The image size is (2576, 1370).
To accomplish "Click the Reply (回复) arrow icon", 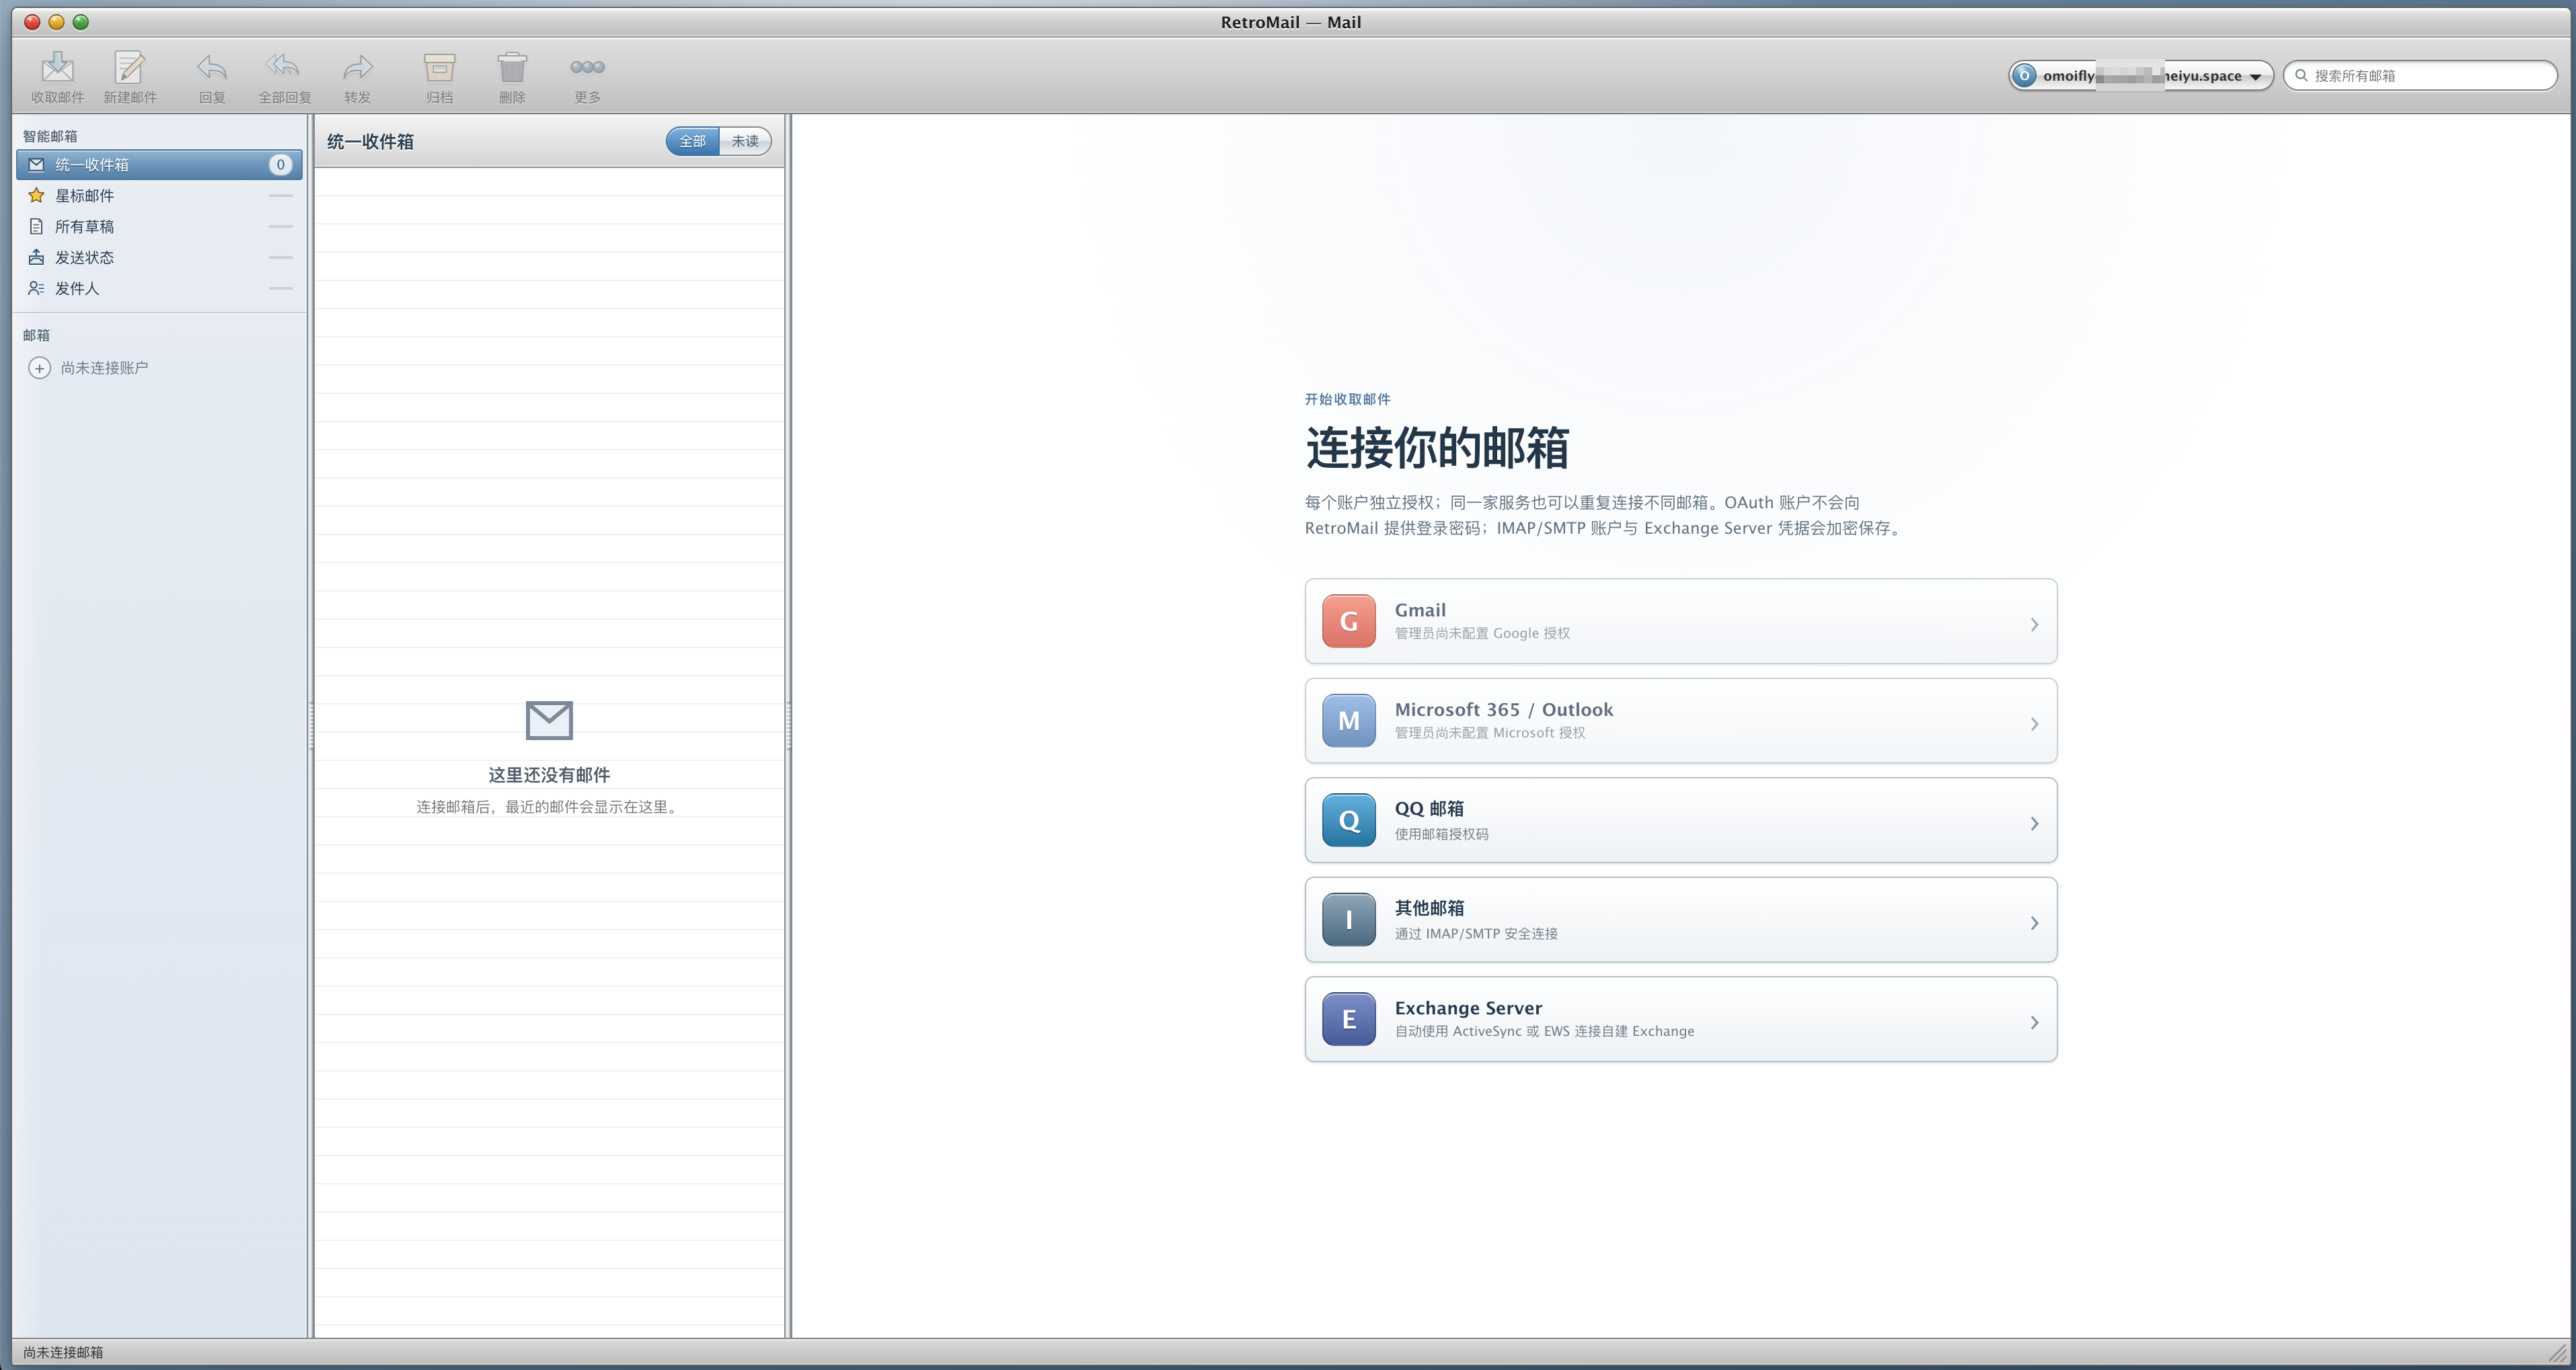I will (x=212, y=67).
